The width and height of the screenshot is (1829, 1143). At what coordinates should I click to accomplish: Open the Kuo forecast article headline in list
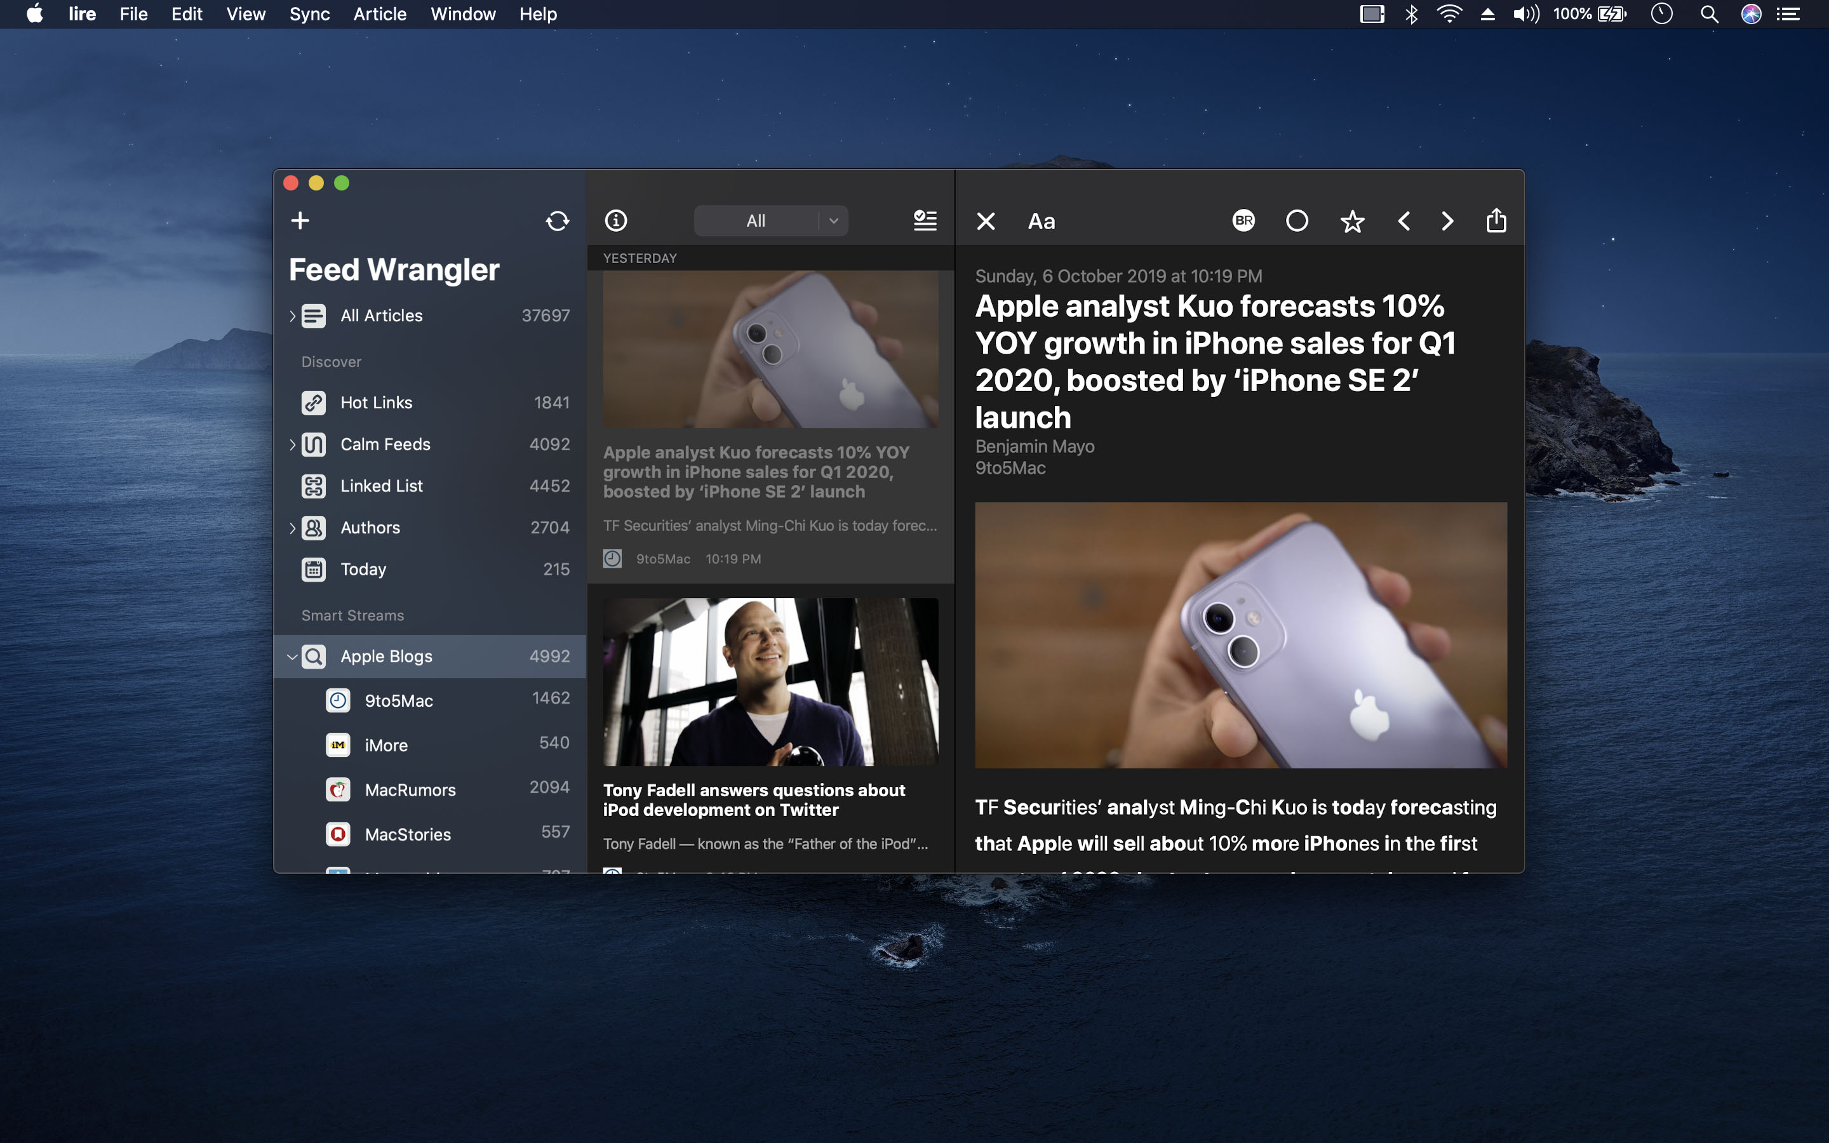[x=756, y=472]
